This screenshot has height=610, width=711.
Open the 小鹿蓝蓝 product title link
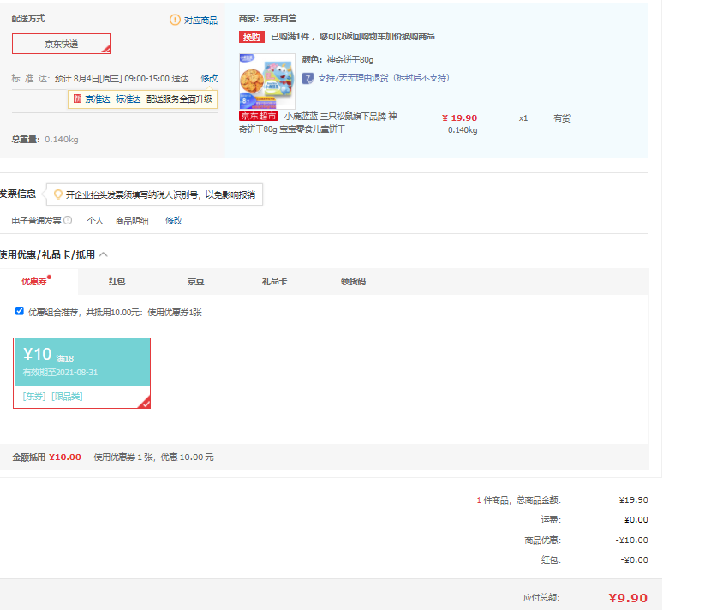coord(318,123)
